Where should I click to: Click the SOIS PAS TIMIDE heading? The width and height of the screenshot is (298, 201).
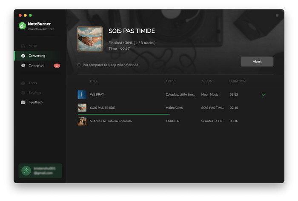point(132,31)
